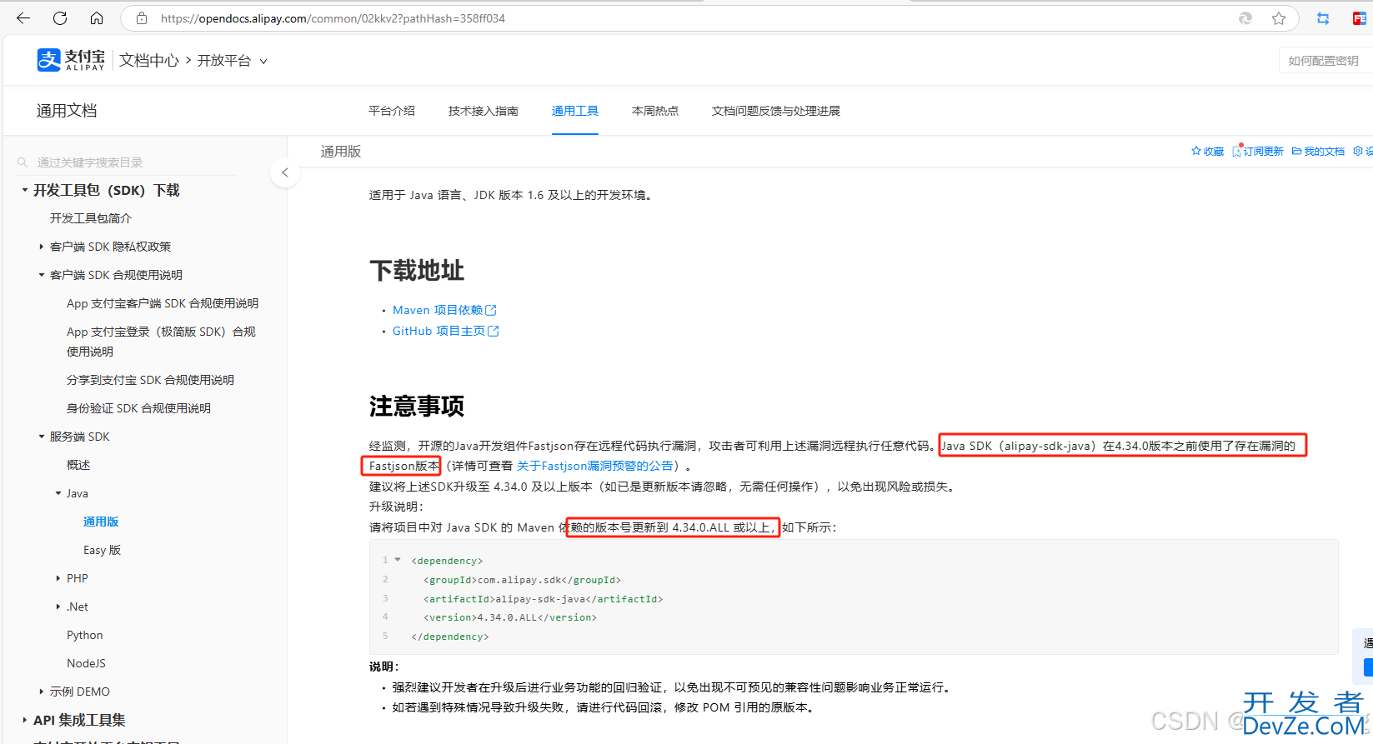Click the search magnifier in sidebar

(23, 162)
